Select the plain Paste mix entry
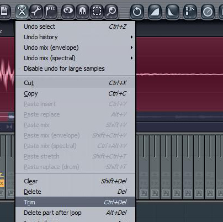The image size is (223, 222). tap(76, 125)
